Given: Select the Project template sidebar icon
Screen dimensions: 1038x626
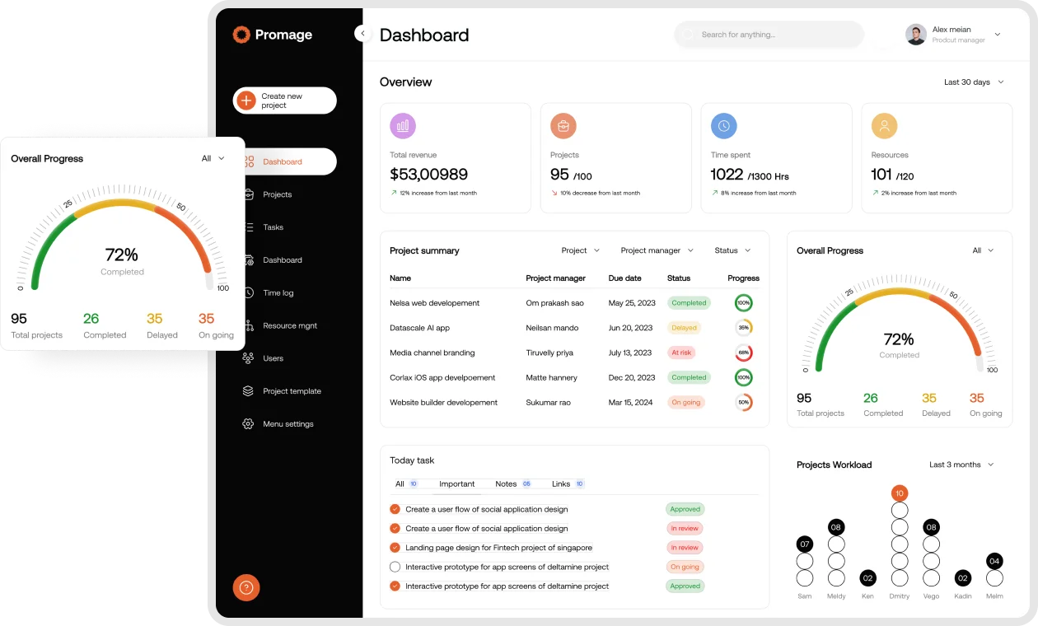Looking at the screenshot, I should (246, 391).
